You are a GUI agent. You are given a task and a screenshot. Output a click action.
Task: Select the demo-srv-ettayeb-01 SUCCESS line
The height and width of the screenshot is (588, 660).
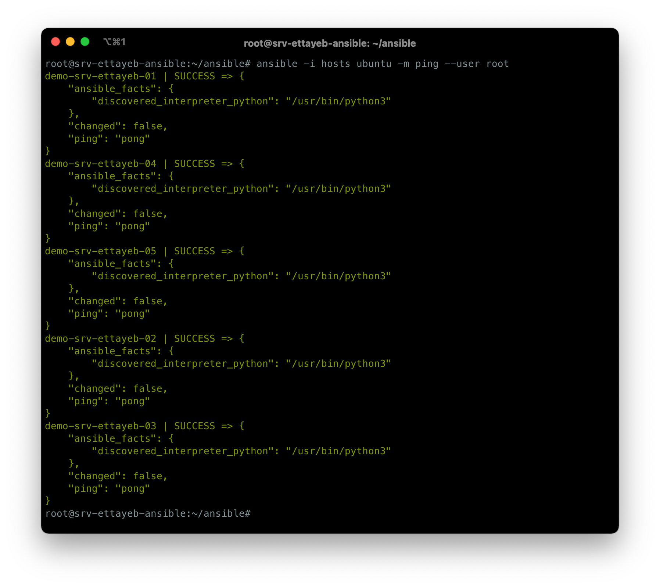(x=145, y=76)
